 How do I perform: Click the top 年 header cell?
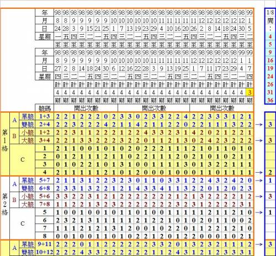[x=45, y=13]
